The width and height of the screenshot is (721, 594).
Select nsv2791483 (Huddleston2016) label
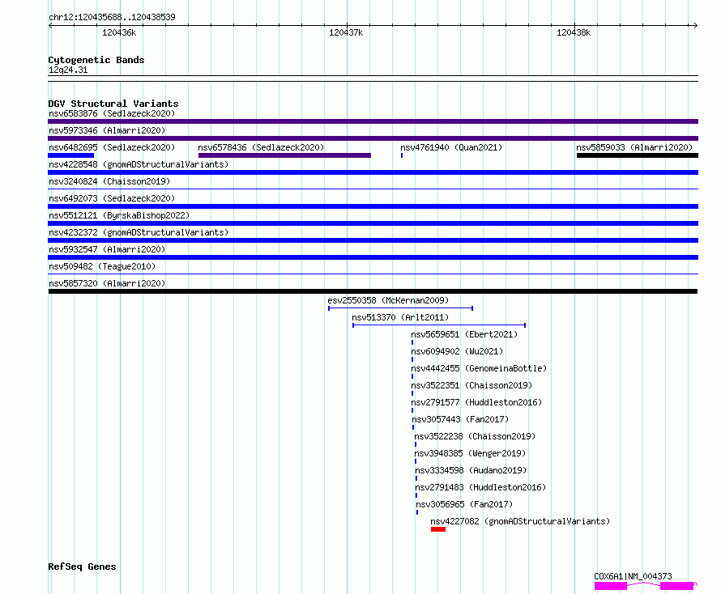480,487
